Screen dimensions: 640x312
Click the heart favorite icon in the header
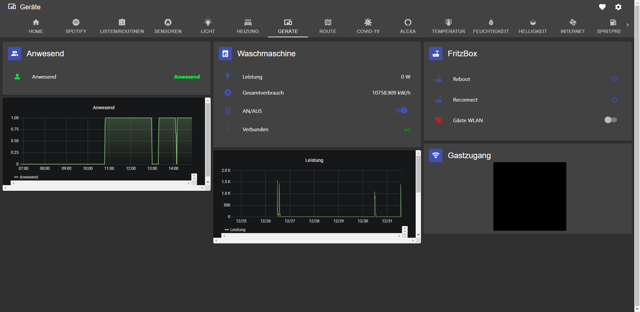point(602,7)
